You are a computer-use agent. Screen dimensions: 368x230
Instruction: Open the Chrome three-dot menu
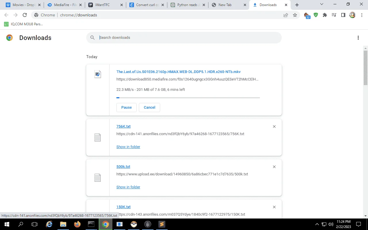pyautogui.click(x=361, y=15)
